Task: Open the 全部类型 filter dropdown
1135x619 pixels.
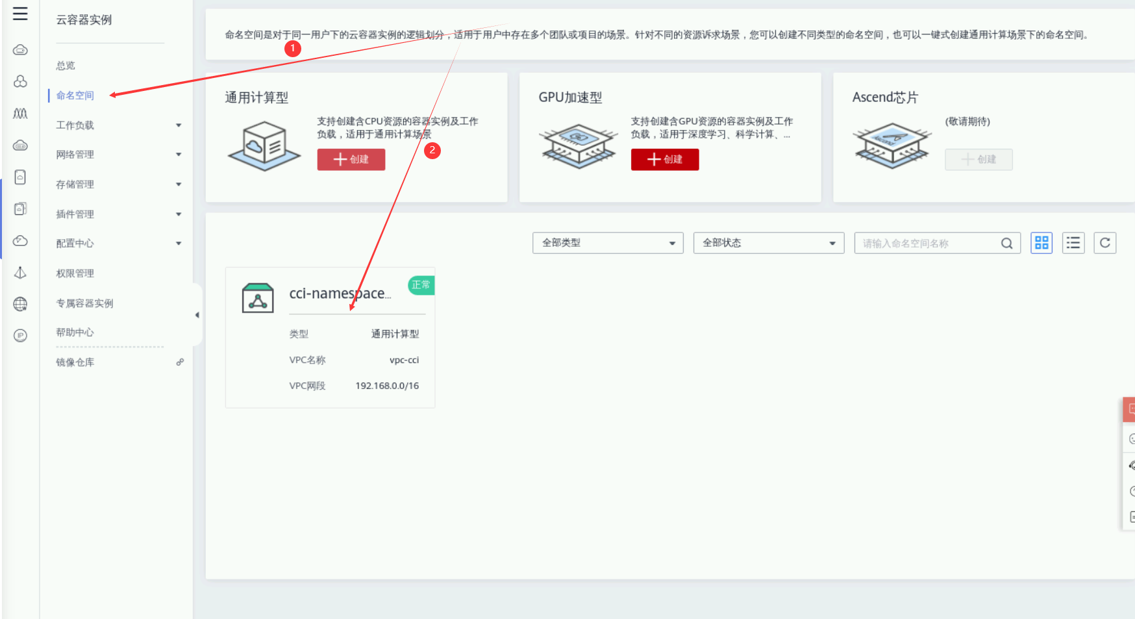Action: pos(608,243)
